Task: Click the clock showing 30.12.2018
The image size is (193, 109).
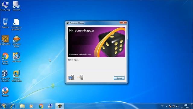Action: click(185, 106)
